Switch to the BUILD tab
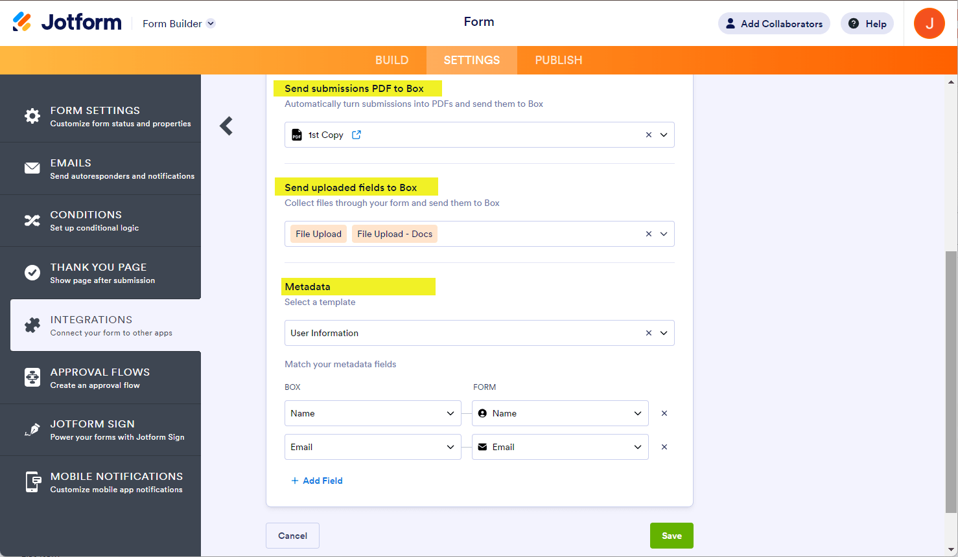The image size is (958, 557). pyautogui.click(x=391, y=60)
